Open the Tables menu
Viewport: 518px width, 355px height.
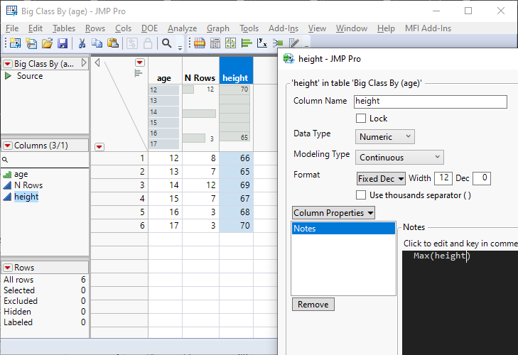64,28
